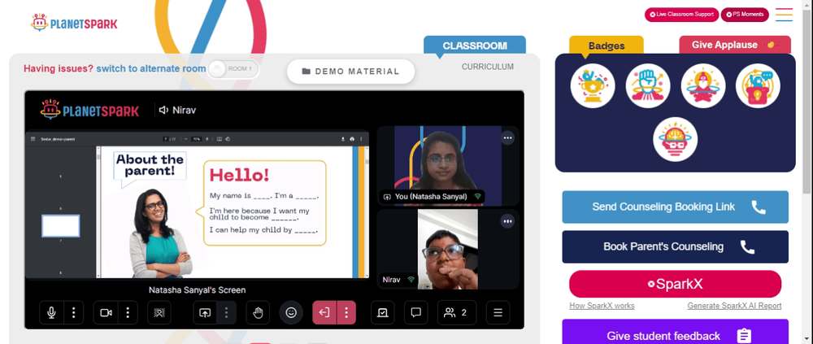Click the PlanetSpark logo at top left
Viewport: 813px width, 344px height.
pos(74,23)
